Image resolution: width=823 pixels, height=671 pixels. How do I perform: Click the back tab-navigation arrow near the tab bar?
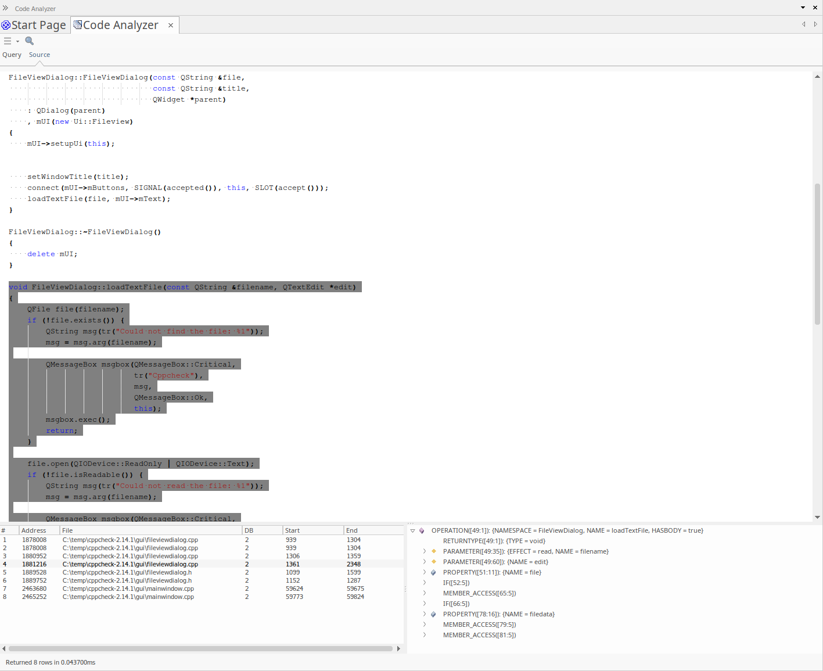pos(804,24)
